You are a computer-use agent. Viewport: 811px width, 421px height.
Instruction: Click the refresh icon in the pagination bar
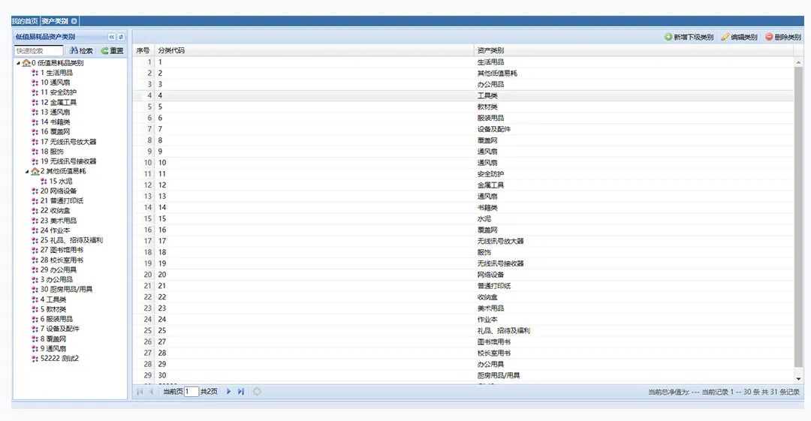point(257,392)
